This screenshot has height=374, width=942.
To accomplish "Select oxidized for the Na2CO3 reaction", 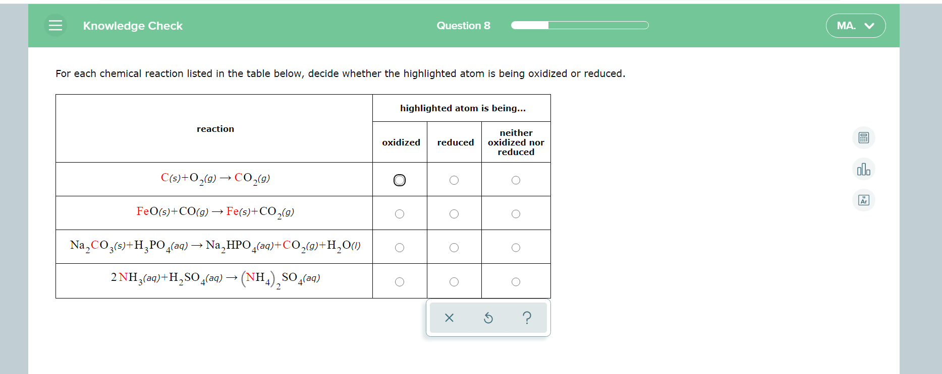I will click(399, 247).
